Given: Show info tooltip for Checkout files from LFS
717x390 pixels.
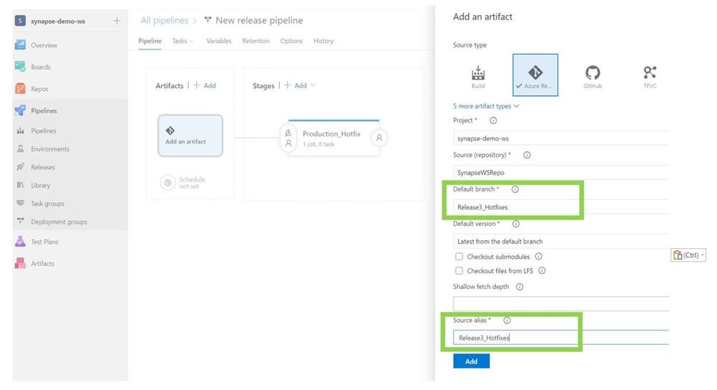Looking at the screenshot, I should pyautogui.click(x=542, y=271).
